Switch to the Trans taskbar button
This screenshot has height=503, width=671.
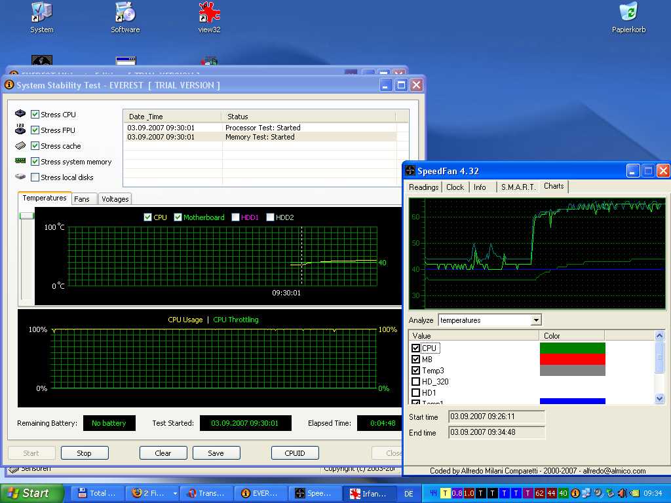[206, 493]
